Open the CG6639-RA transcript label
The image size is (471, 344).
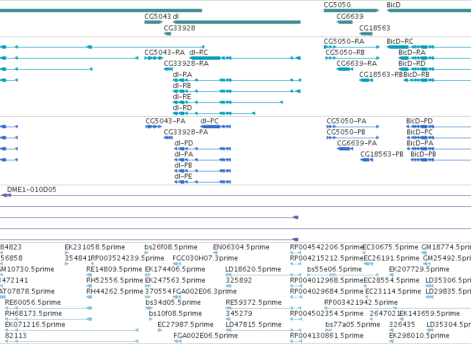(x=356, y=64)
